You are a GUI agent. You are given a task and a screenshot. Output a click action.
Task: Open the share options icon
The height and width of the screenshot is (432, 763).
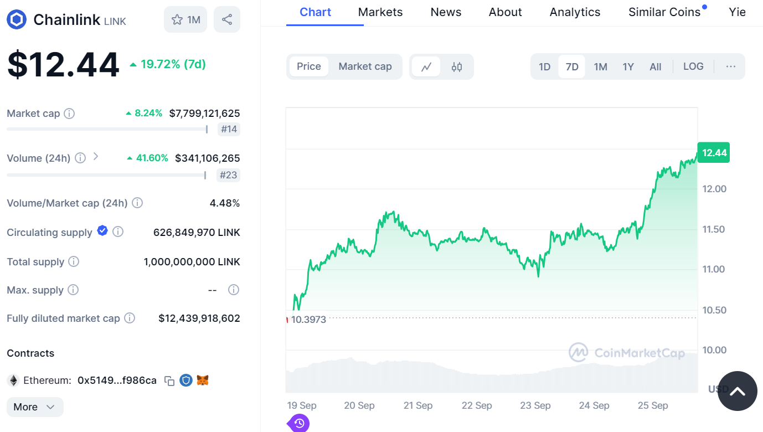click(226, 19)
